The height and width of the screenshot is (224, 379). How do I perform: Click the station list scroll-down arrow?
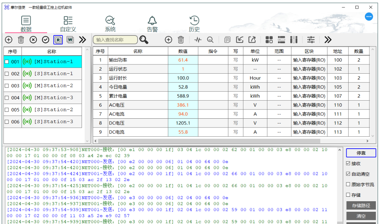click(87, 141)
